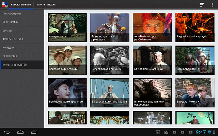The height and width of the screenshot is (136, 218).
Task: Select the Детективы category
Action: [22, 56]
